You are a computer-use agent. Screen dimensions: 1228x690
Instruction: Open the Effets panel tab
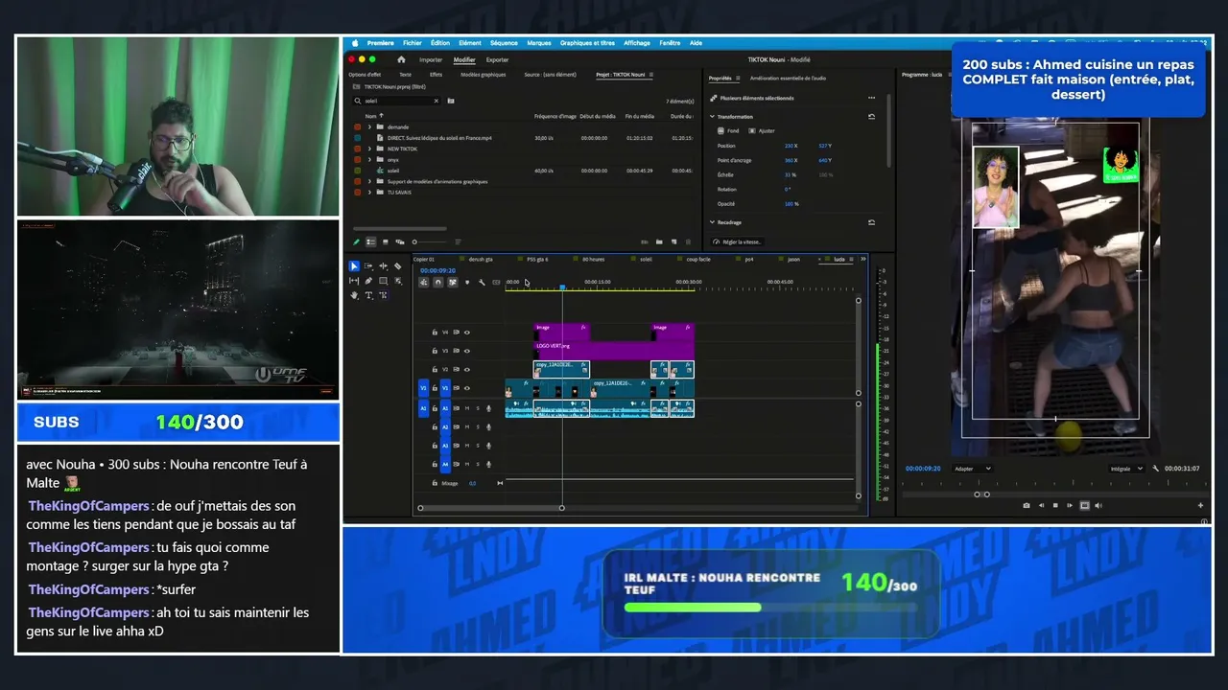pos(436,75)
